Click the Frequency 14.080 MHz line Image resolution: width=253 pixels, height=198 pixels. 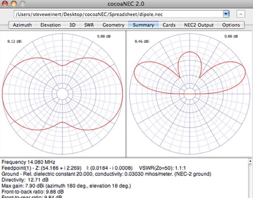click(29, 162)
